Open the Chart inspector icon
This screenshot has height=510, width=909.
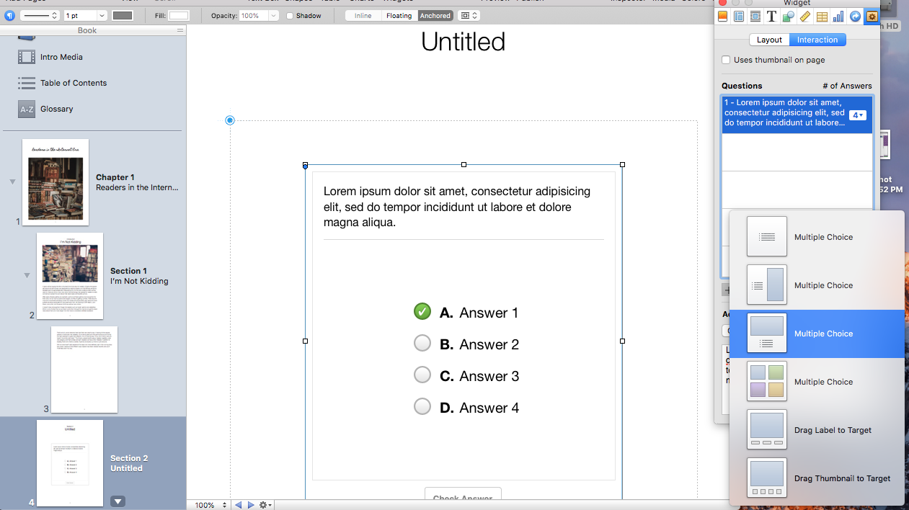point(838,17)
